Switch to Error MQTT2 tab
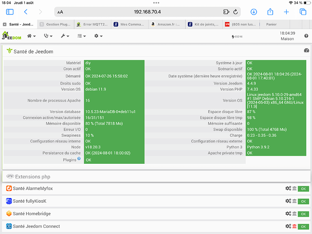The image size is (312, 234). 93,24
